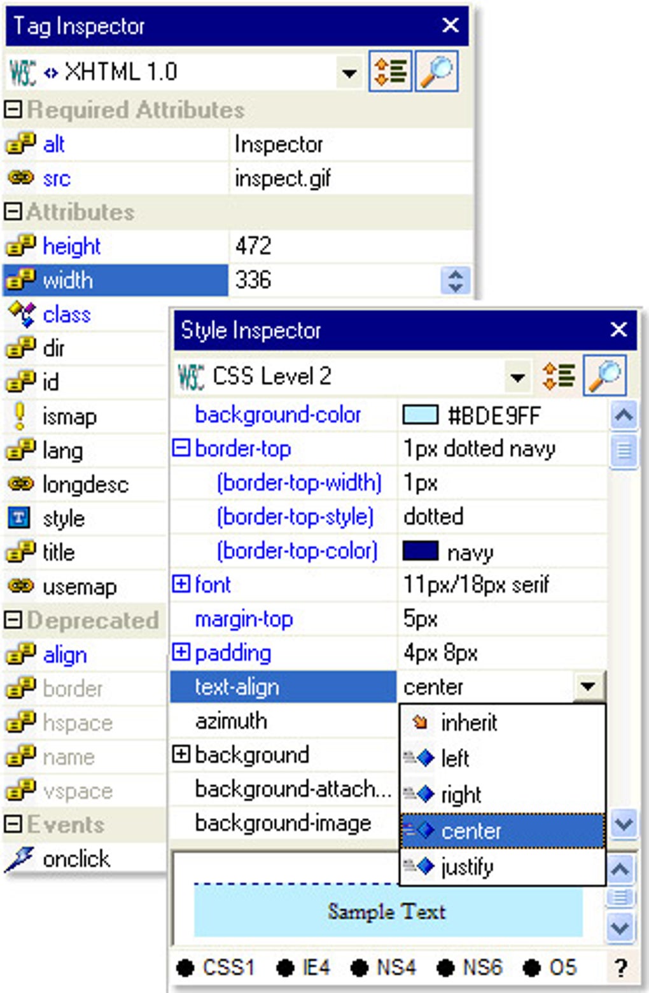Select the longdesc attribute row
Image resolution: width=649 pixels, height=993 pixels.
click(x=85, y=484)
